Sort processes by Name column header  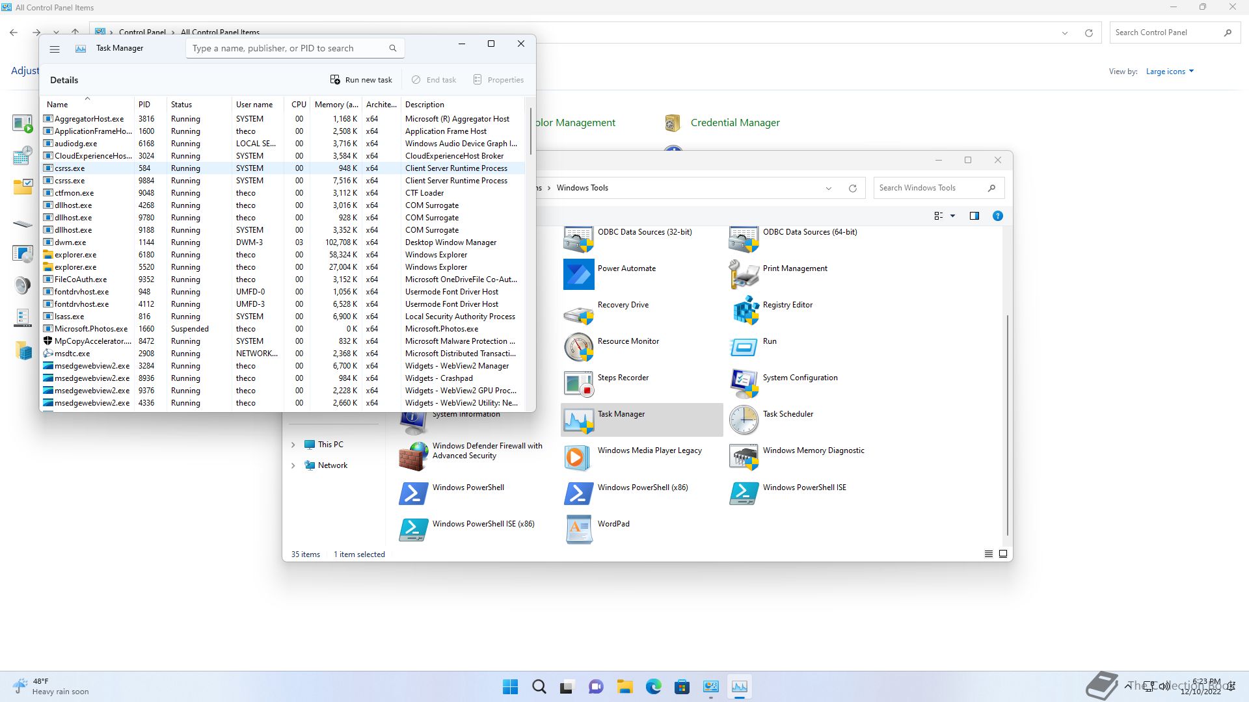click(x=88, y=104)
